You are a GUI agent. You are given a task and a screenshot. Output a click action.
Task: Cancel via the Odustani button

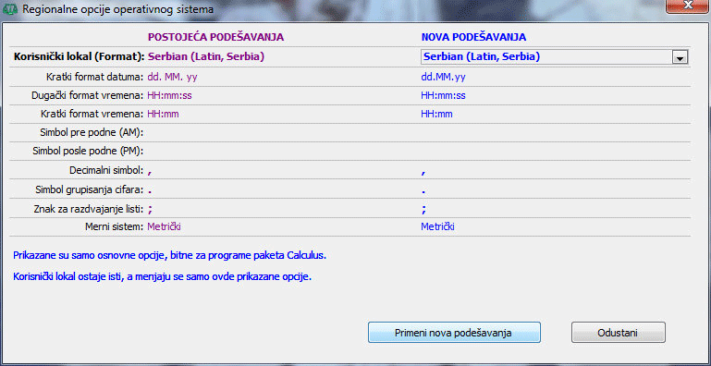pos(618,333)
